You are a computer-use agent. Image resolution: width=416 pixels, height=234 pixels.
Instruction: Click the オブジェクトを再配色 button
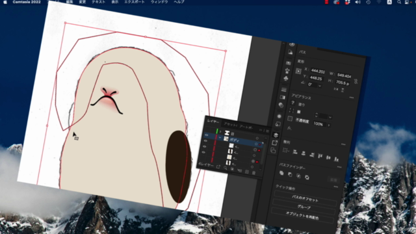pos(302,215)
